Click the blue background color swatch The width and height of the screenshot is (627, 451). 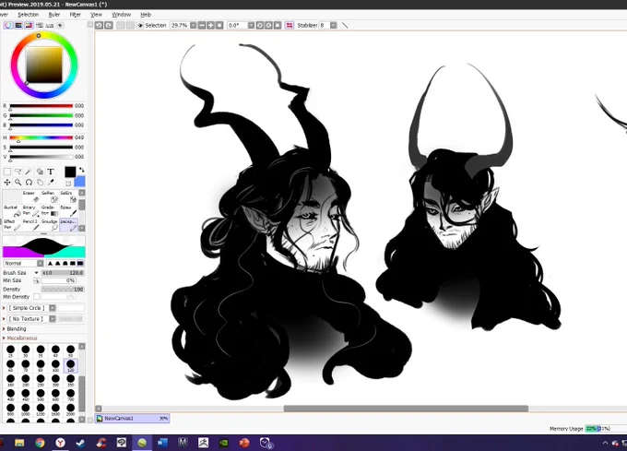(x=80, y=182)
